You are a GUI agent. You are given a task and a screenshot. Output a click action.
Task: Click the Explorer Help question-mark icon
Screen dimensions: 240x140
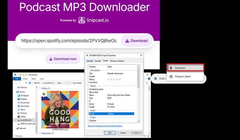(149, 79)
